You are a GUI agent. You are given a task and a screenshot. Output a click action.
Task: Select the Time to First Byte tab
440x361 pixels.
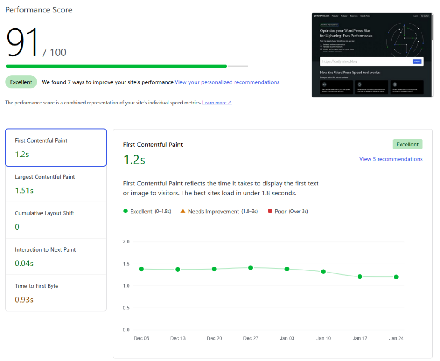(56, 293)
